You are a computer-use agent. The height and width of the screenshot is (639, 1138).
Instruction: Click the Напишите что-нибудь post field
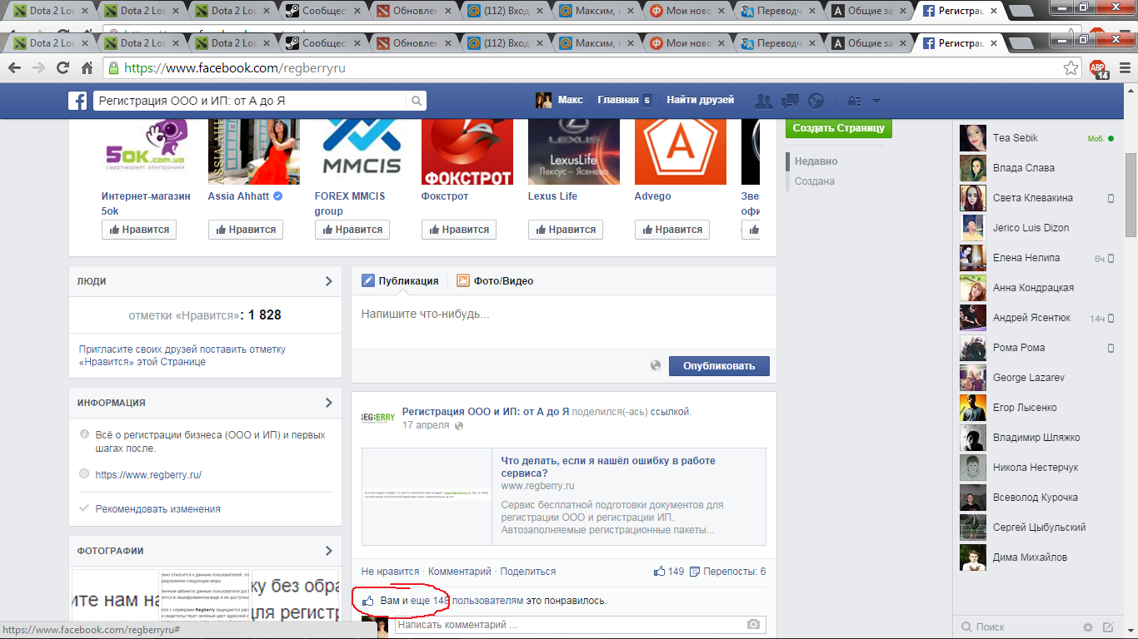pos(564,322)
